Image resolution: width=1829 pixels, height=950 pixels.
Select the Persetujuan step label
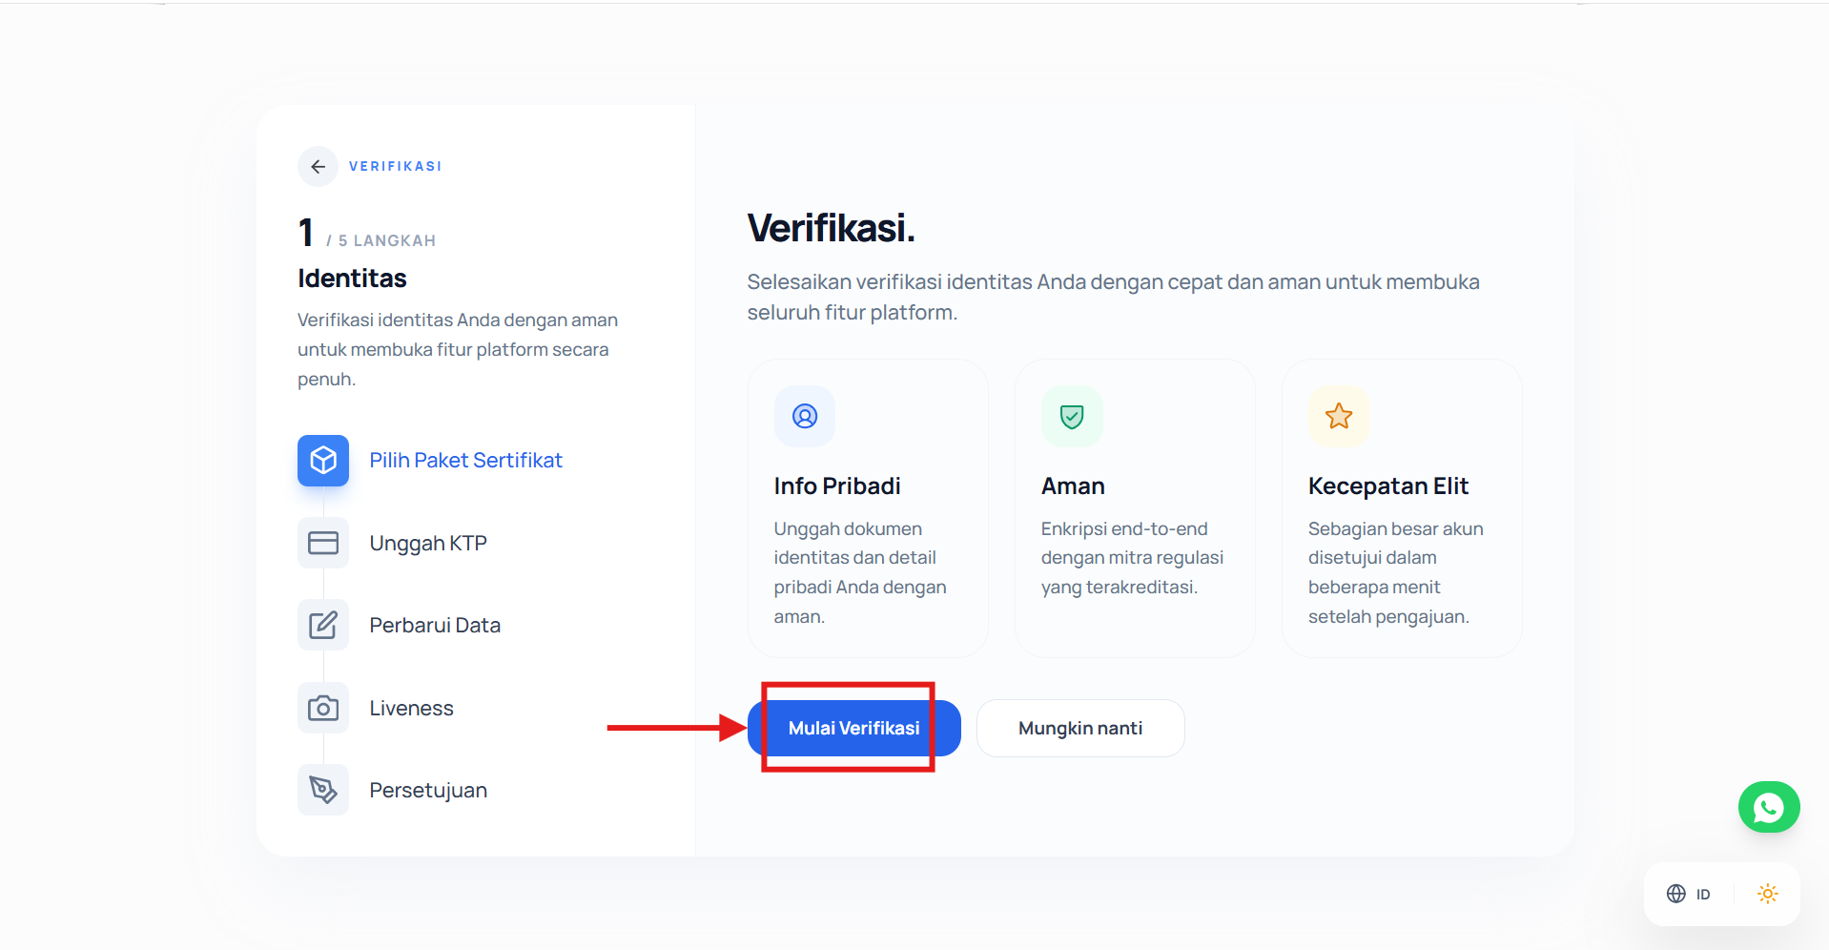428,790
